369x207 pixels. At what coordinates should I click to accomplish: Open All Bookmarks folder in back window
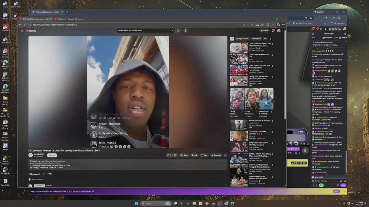(x=338, y=23)
